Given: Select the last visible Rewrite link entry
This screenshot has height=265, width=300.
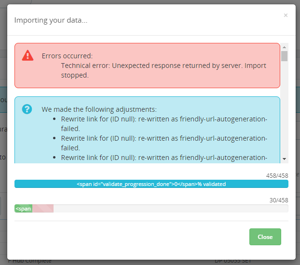Looking at the screenshot, I should [x=164, y=158].
